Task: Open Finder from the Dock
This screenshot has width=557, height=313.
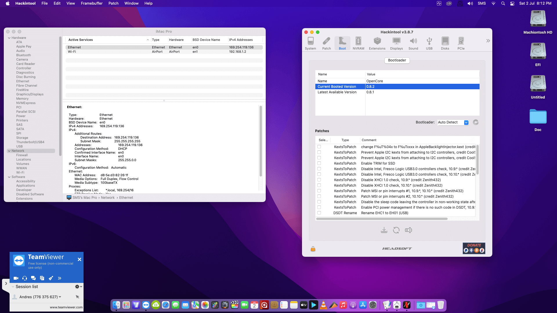Action: 116,305
